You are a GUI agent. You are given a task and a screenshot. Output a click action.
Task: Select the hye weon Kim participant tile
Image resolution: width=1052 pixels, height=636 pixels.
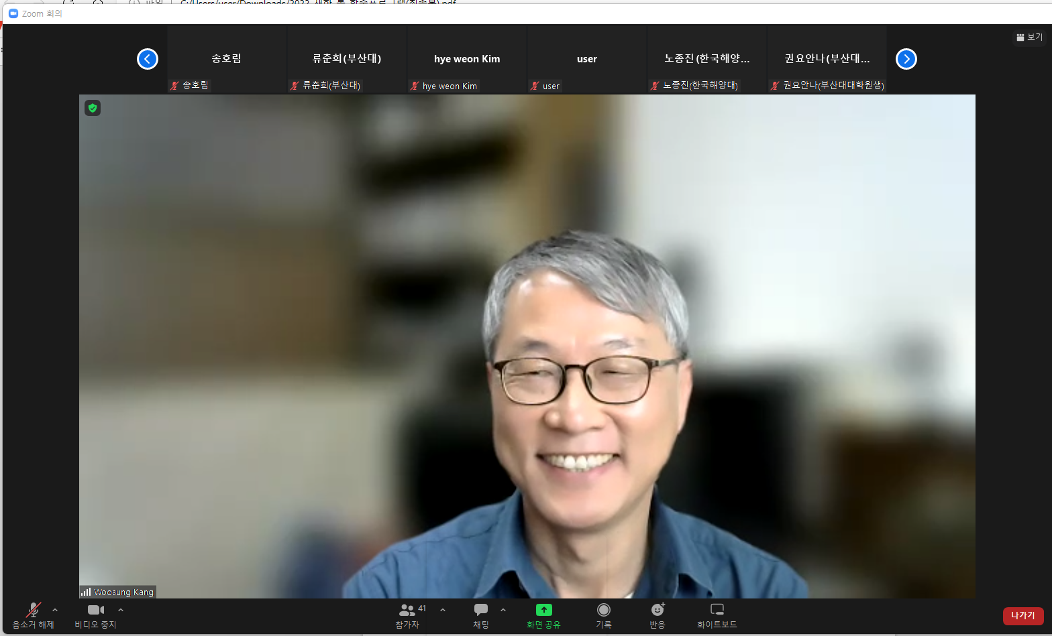tap(467, 59)
